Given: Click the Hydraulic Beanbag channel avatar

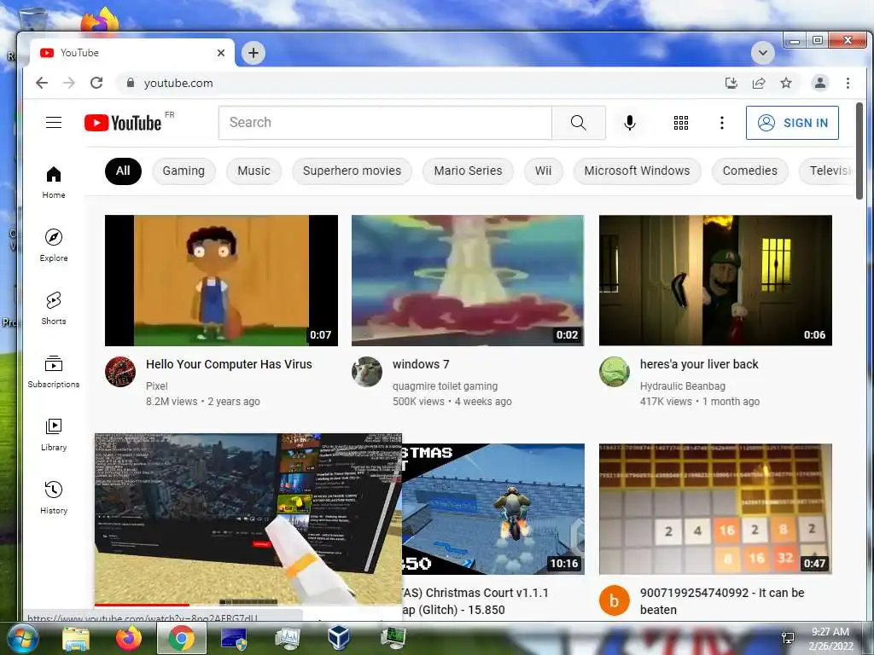Looking at the screenshot, I should 615,372.
